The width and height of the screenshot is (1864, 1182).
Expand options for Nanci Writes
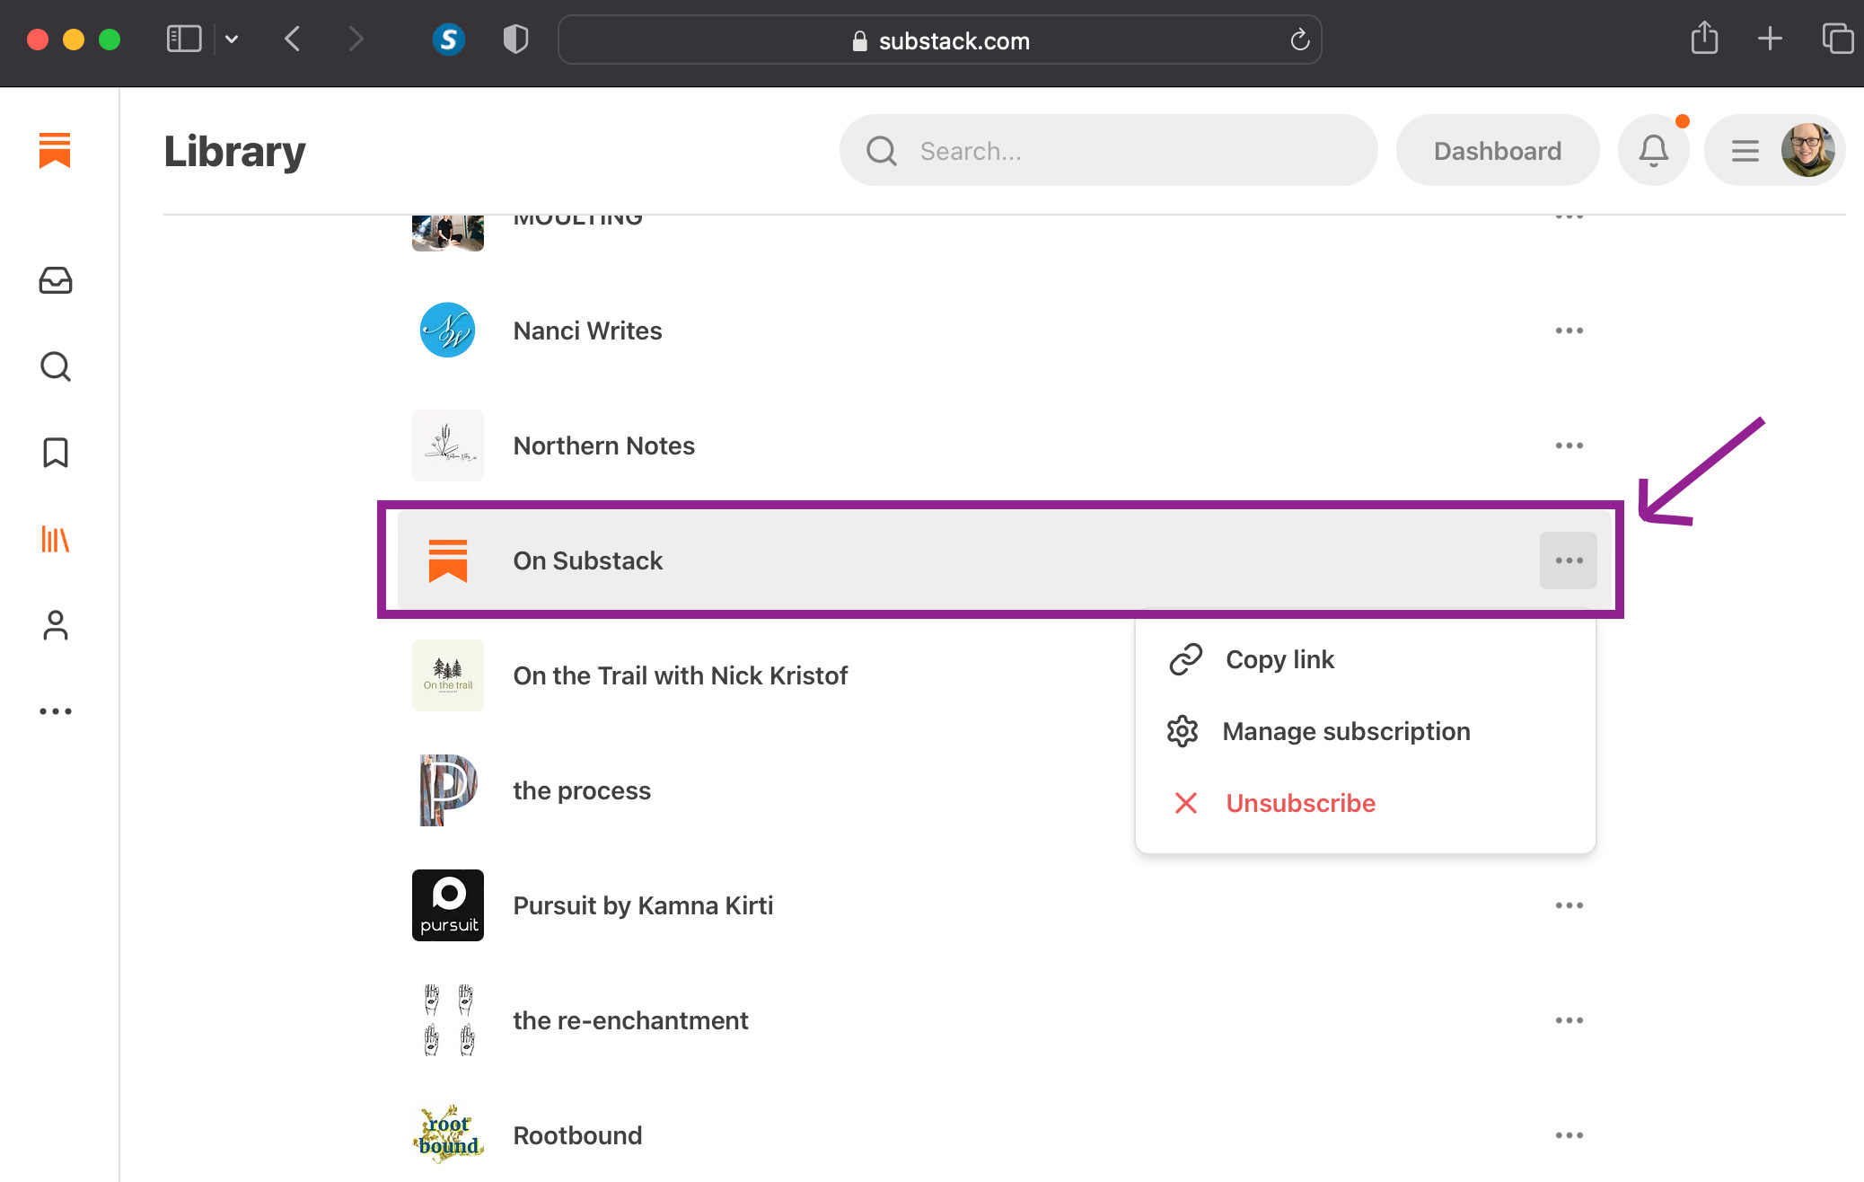point(1569,331)
